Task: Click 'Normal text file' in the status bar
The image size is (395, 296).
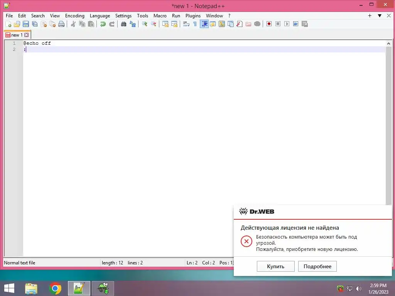Action: 19,263
